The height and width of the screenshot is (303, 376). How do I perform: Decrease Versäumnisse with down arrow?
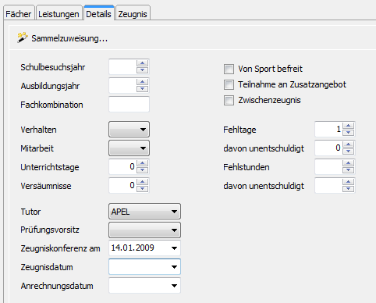click(142, 189)
